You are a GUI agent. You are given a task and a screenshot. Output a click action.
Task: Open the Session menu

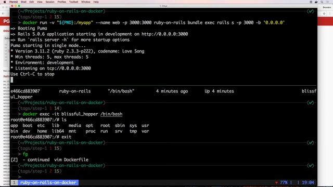point(50,2)
